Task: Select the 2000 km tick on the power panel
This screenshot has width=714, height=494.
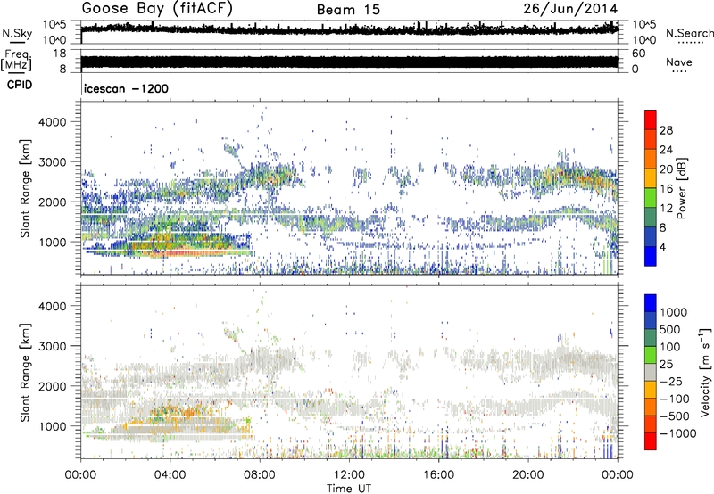Action: [52, 202]
